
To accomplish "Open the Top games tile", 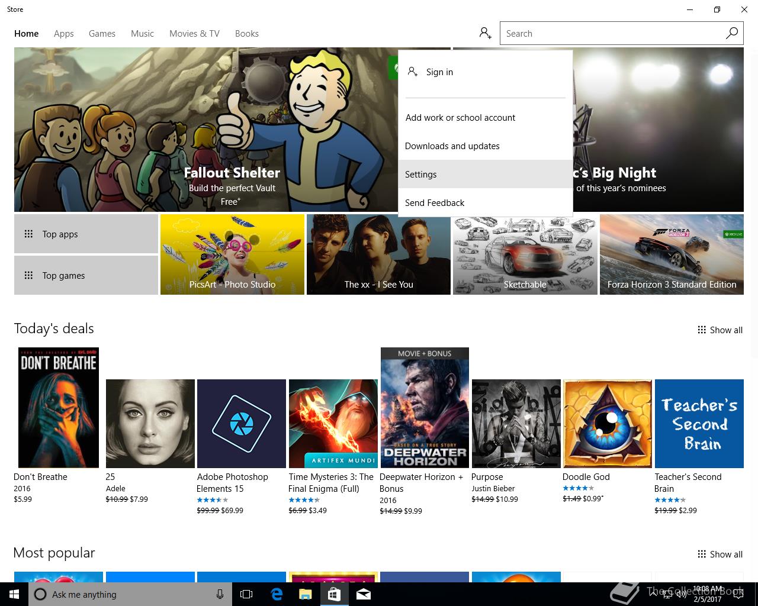I will pyautogui.click(x=86, y=275).
